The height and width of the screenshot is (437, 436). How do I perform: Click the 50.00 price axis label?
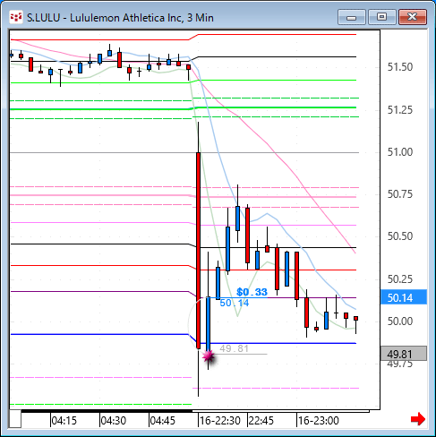400,321
